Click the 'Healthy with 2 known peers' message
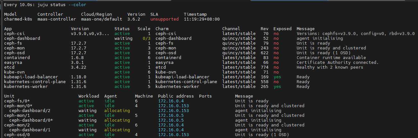 (330, 67)
